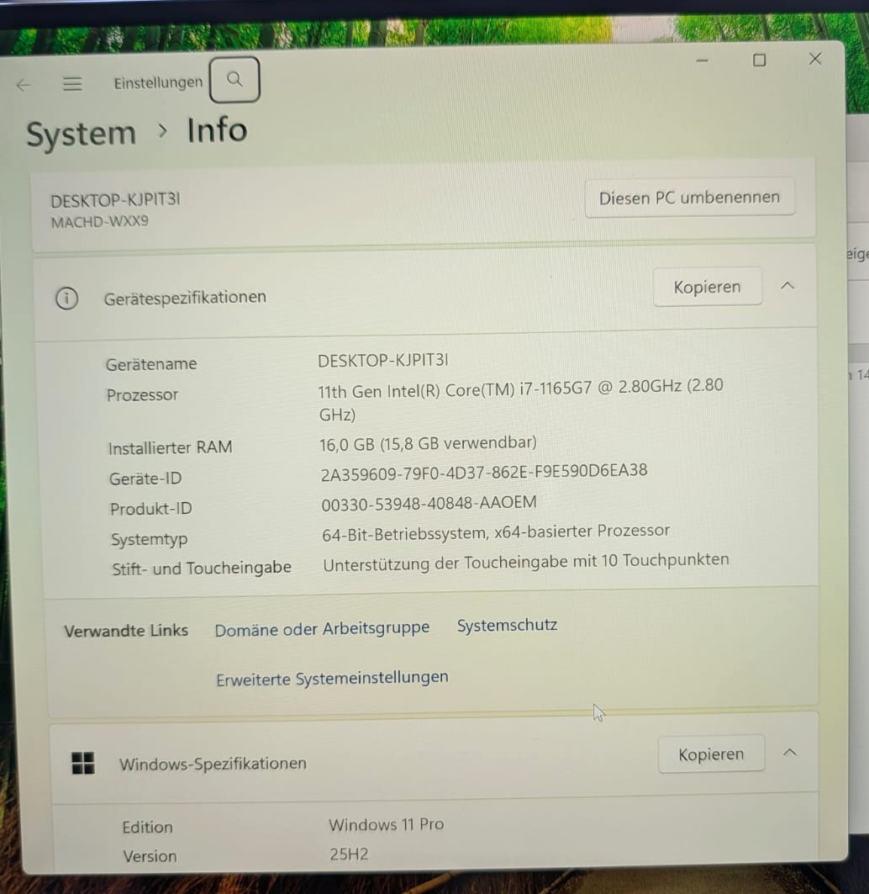The height and width of the screenshot is (894, 869).
Task: Click the Version label
Action: (x=150, y=856)
